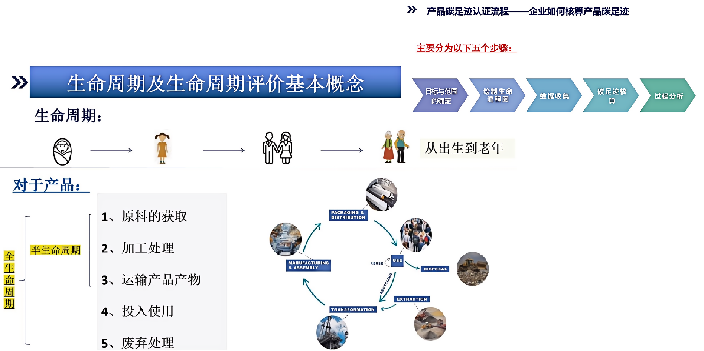This screenshot has width=704, height=351.
Task: Click the elderly couple illustration
Action: click(x=395, y=147)
